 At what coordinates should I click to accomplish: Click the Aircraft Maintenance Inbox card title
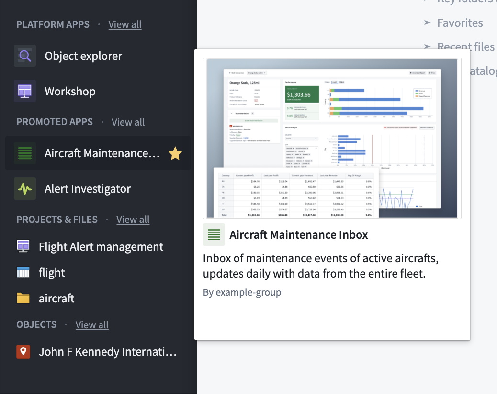pyautogui.click(x=299, y=235)
